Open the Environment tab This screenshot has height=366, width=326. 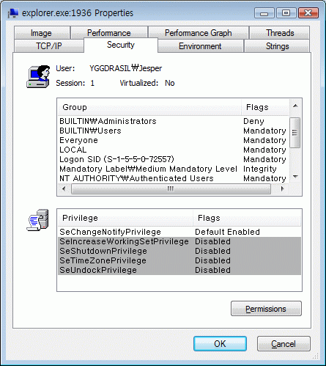pos(200,46)
